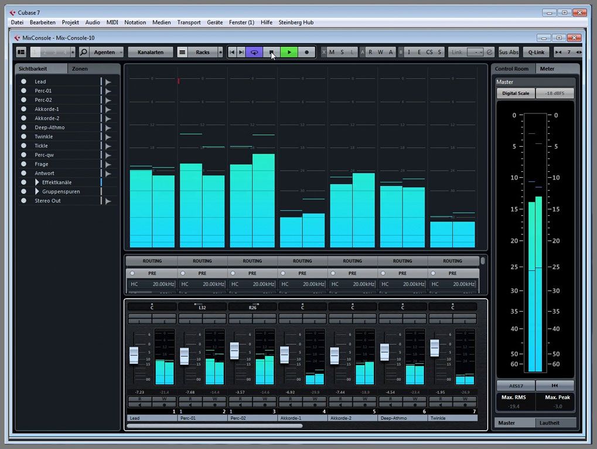Click the toolbar E bypass EQ icon
597x449 pixels.
pyautogui.click(x=419, y=52)
